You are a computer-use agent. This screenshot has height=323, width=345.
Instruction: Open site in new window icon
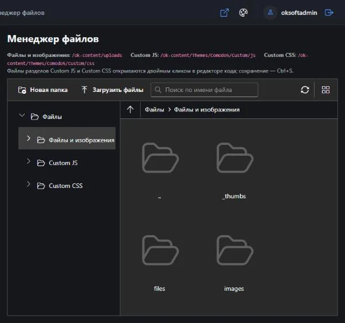pyautogui.click(x=224, y=13)
